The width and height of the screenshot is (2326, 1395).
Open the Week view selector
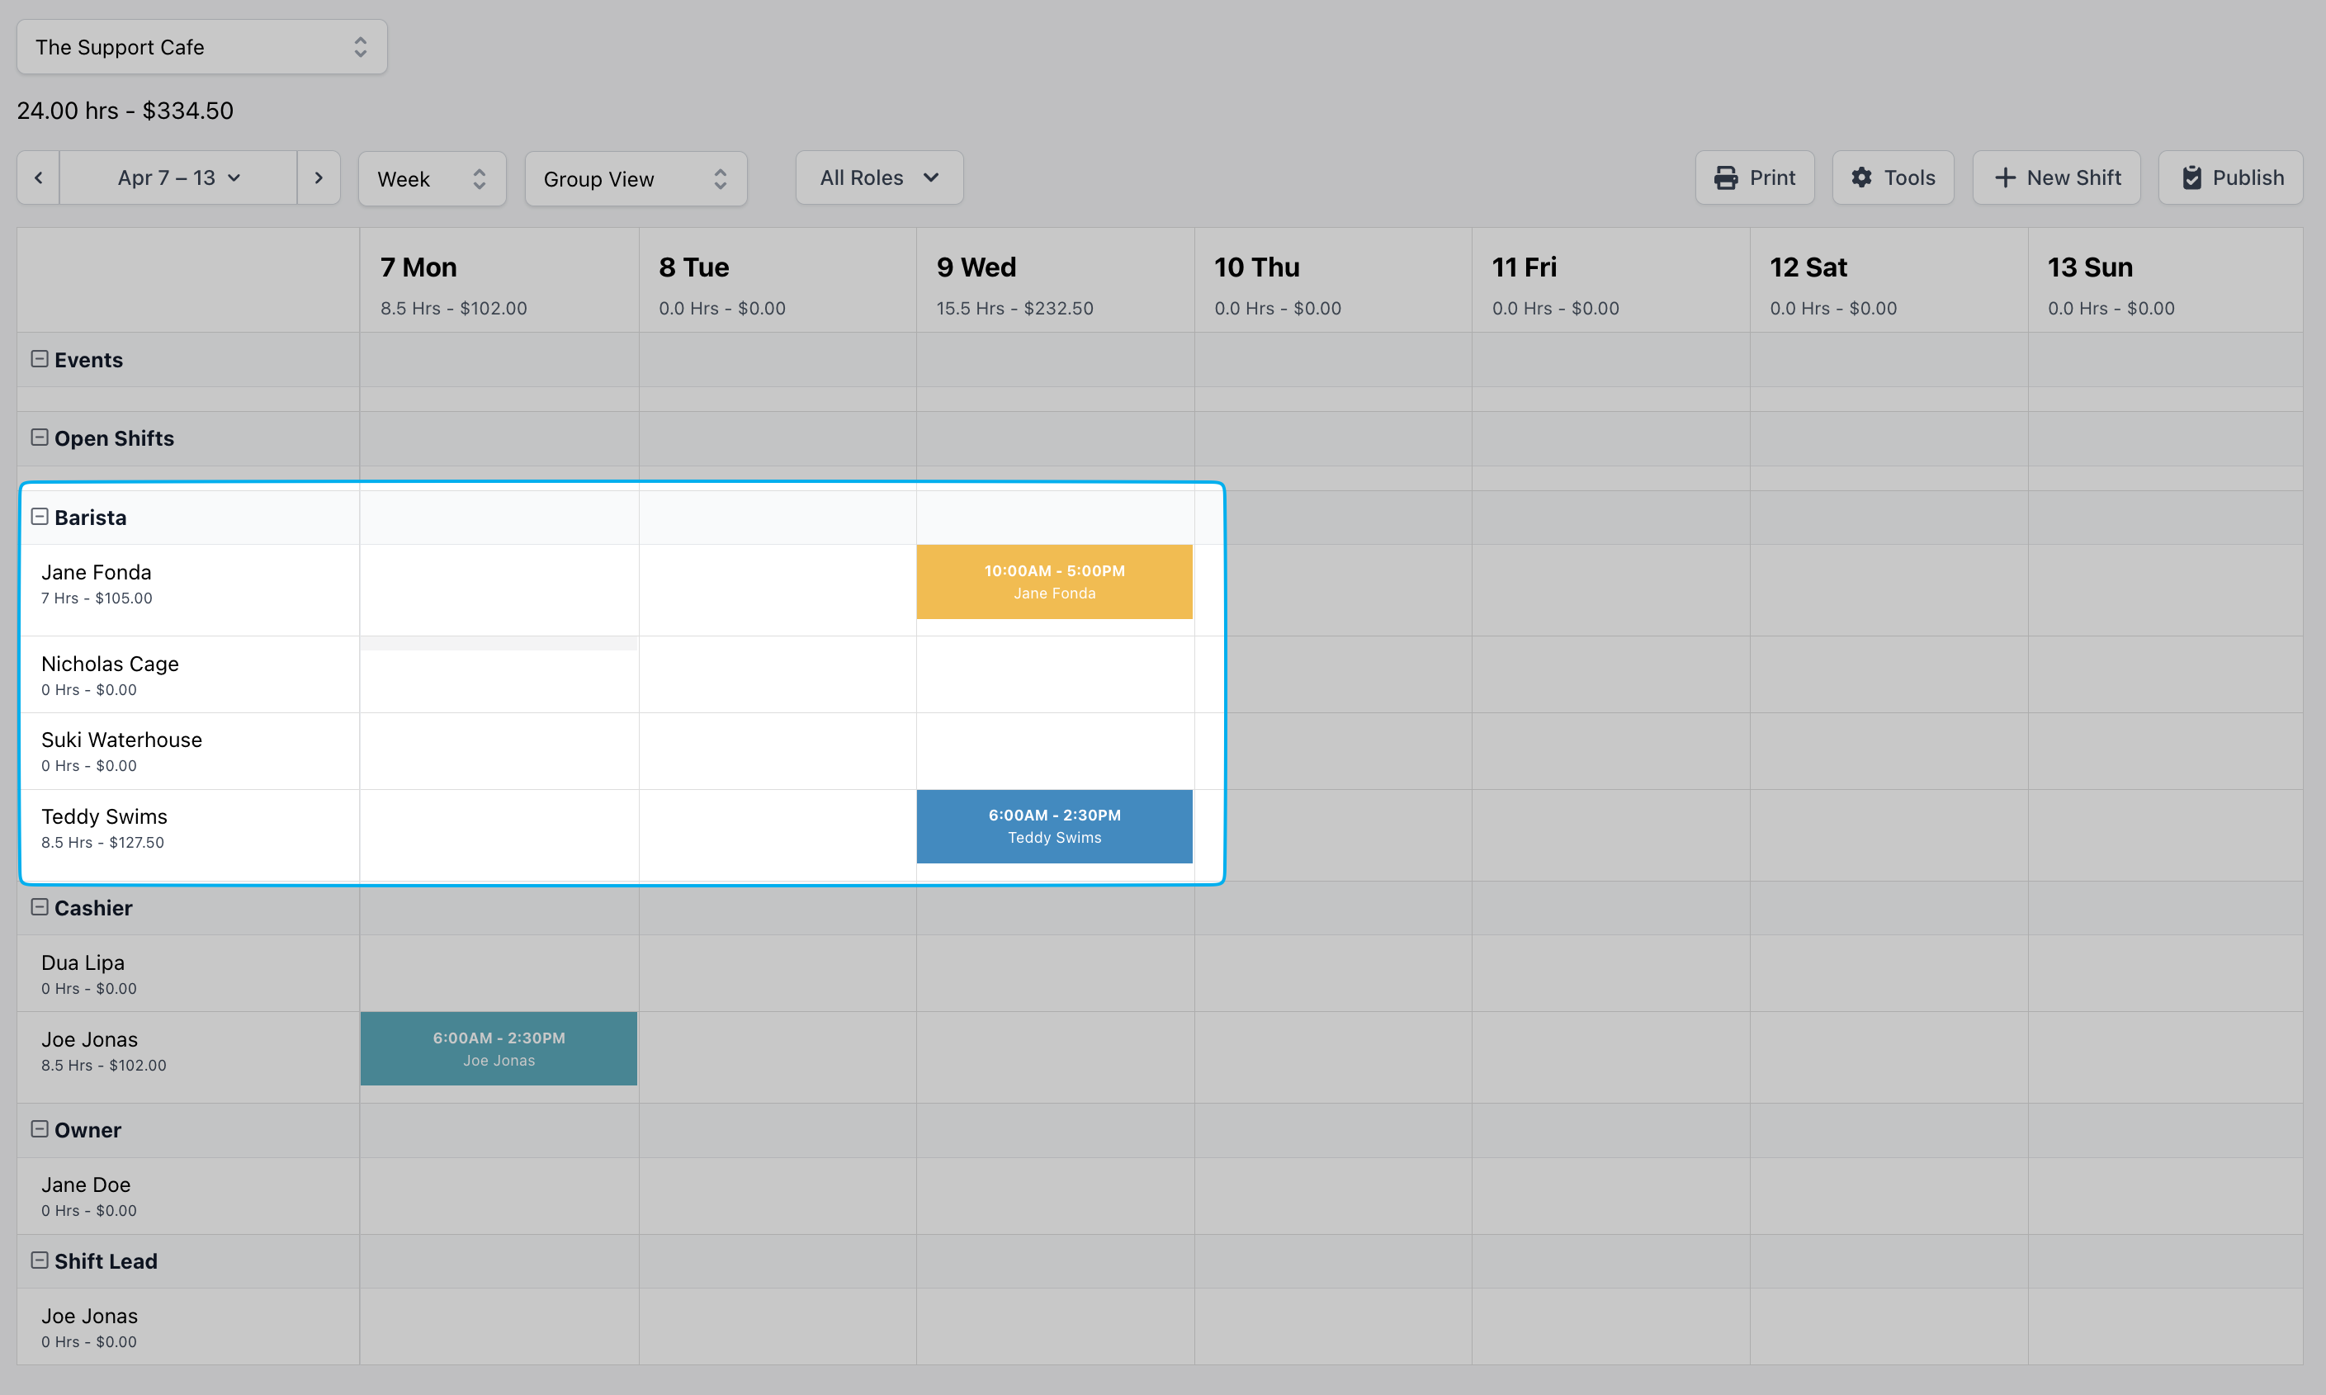tap(432, 178)
